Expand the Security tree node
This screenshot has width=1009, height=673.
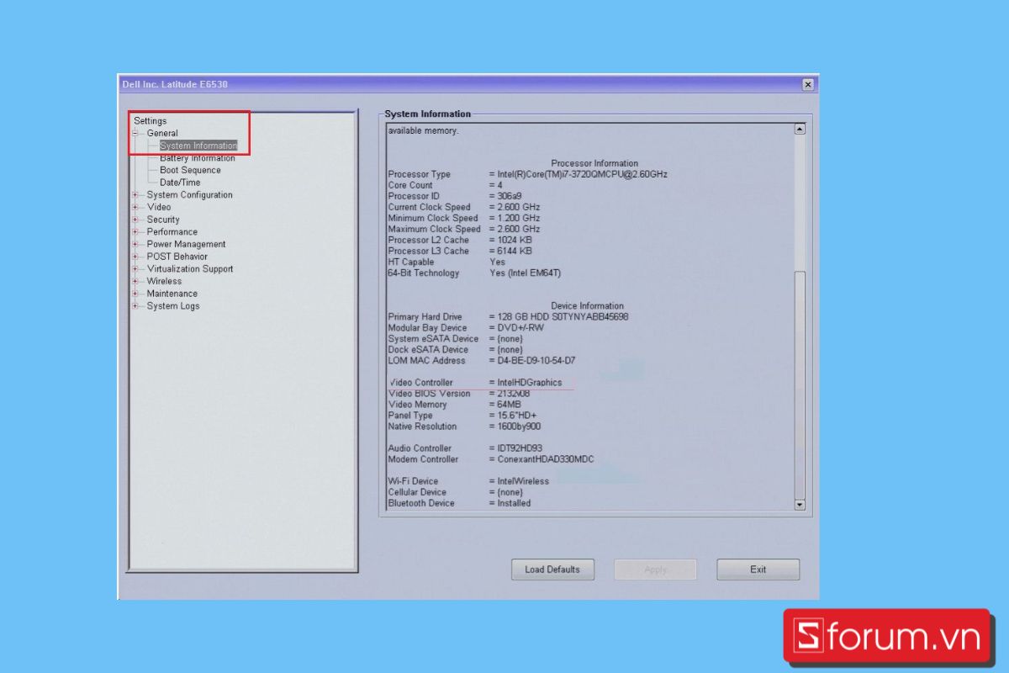(x=135, y=220)
